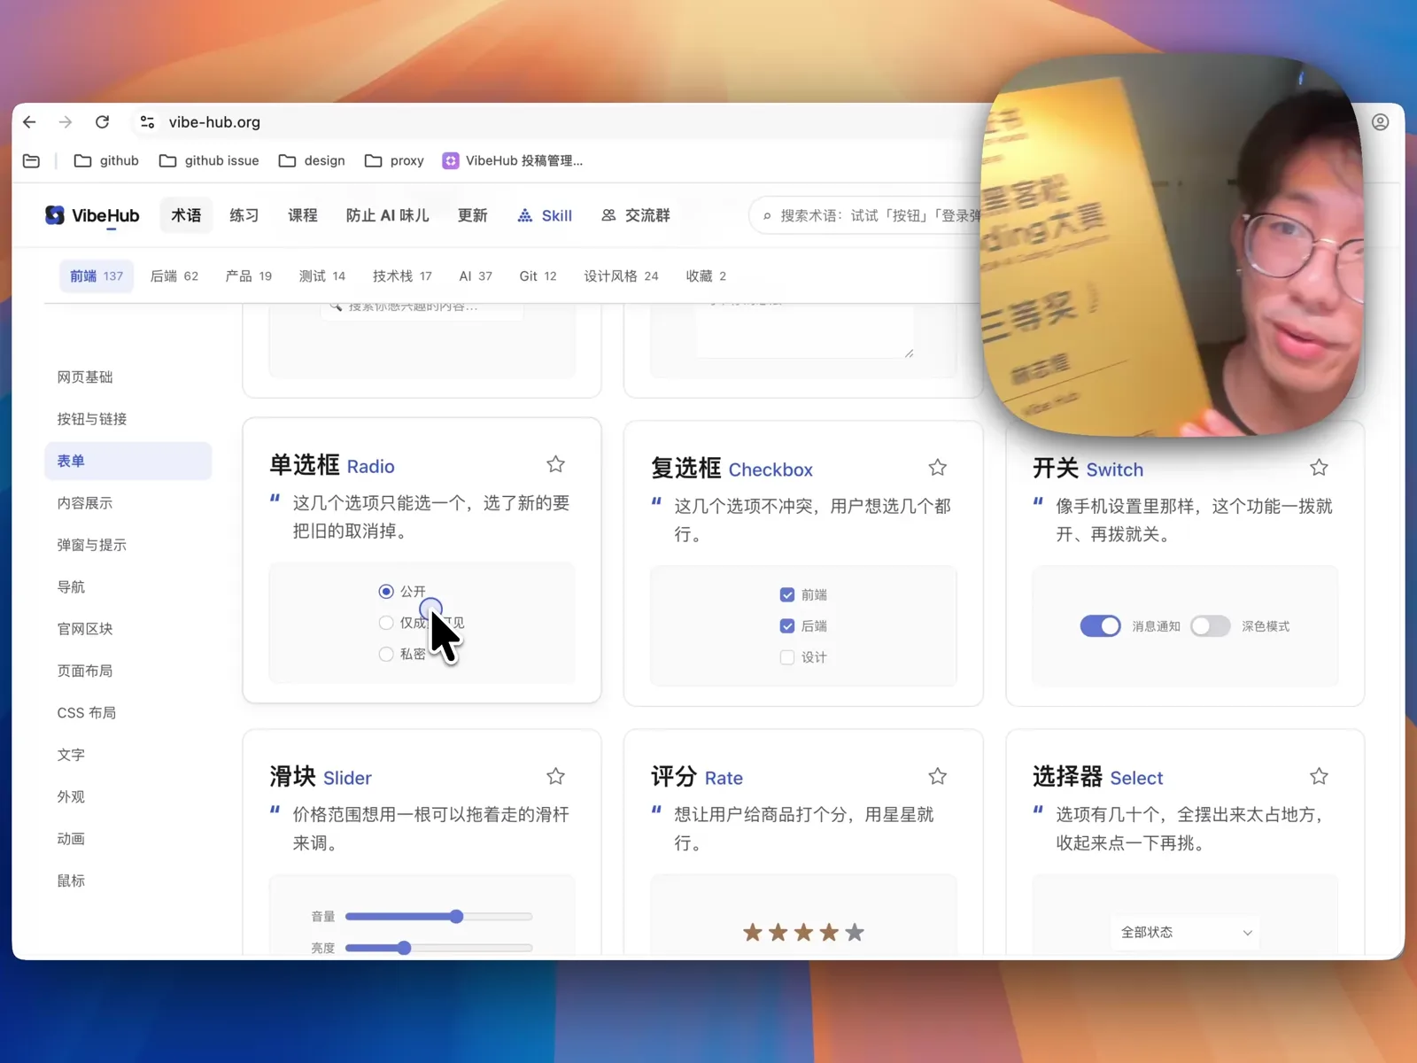Favorite the 评分 Rate card star

coord(938,776)
